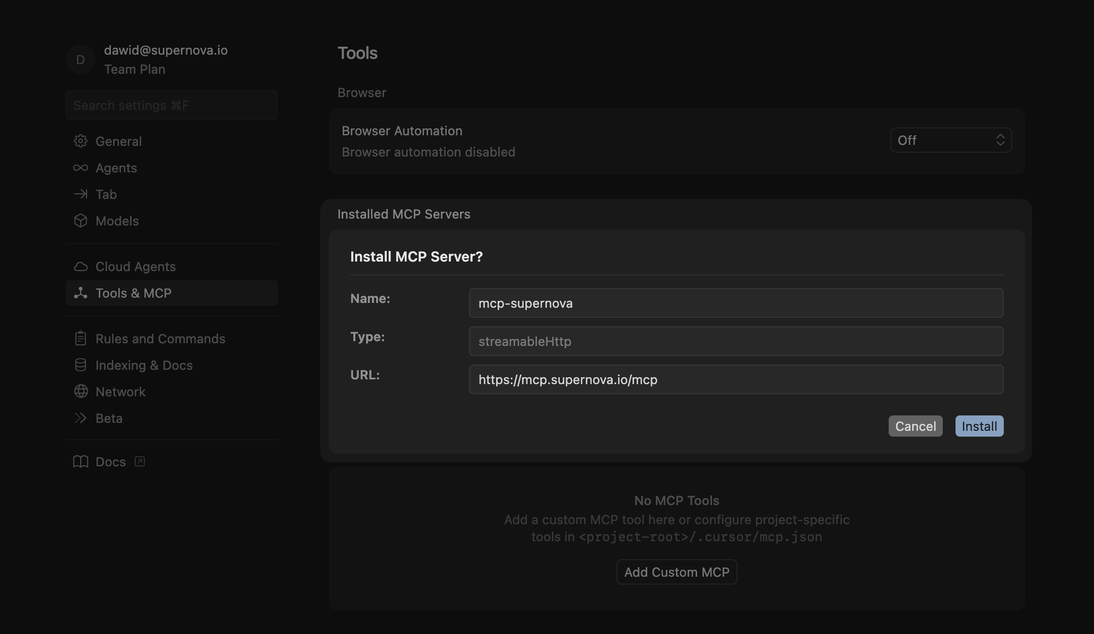
Task: Click the dawid@supernova.io account avatar
Action: click(81, 59)
